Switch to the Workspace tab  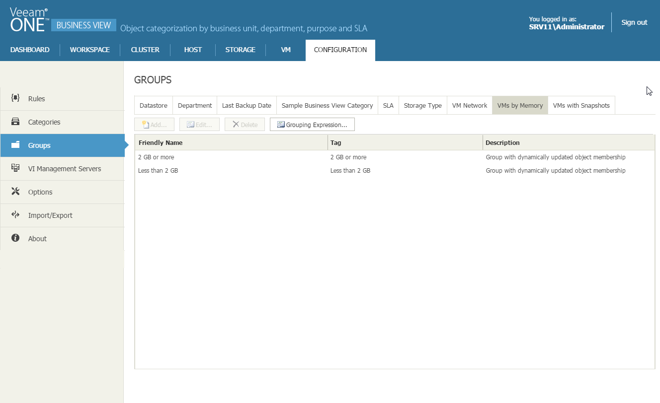coord(90,50)
